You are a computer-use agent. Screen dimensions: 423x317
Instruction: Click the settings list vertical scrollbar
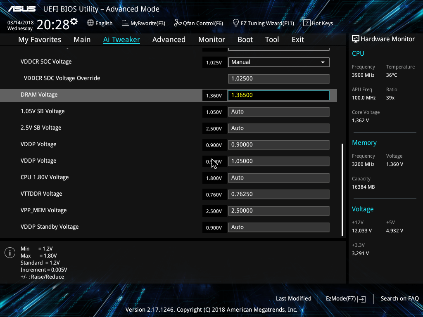pyautogui.click(x=342, y=190)
